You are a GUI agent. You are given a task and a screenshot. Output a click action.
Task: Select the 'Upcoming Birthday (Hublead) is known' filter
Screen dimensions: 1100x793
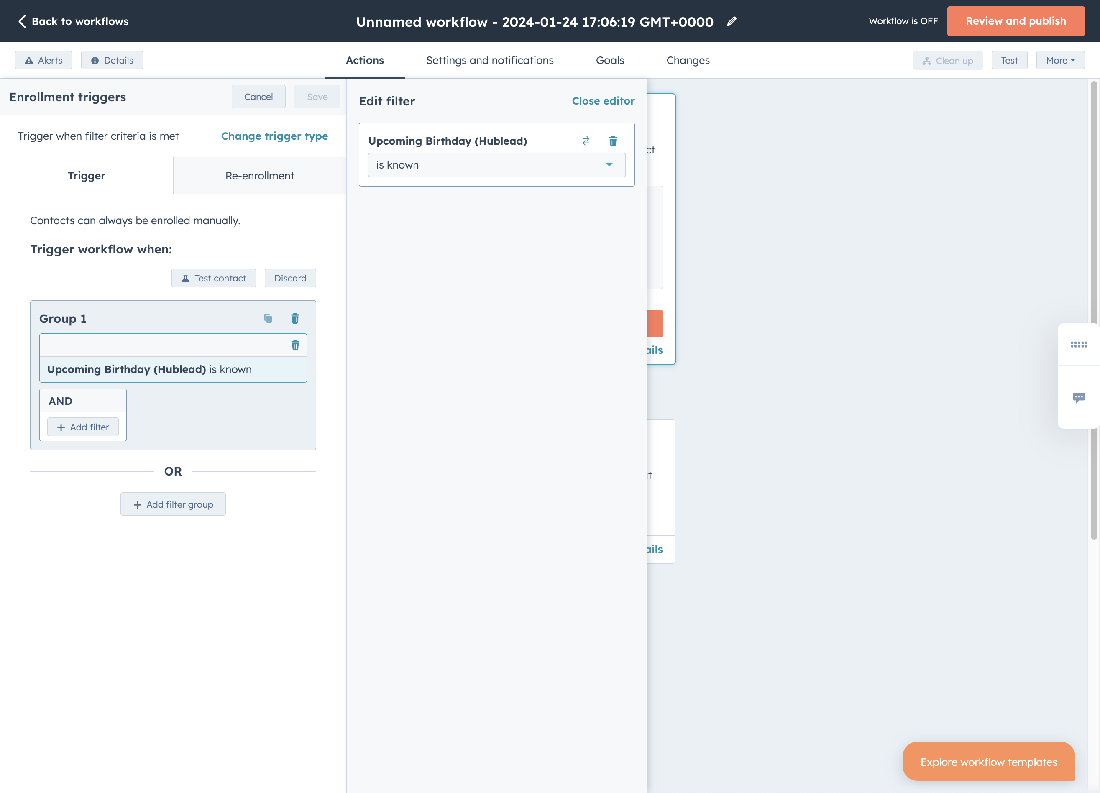tap(173, 369)
